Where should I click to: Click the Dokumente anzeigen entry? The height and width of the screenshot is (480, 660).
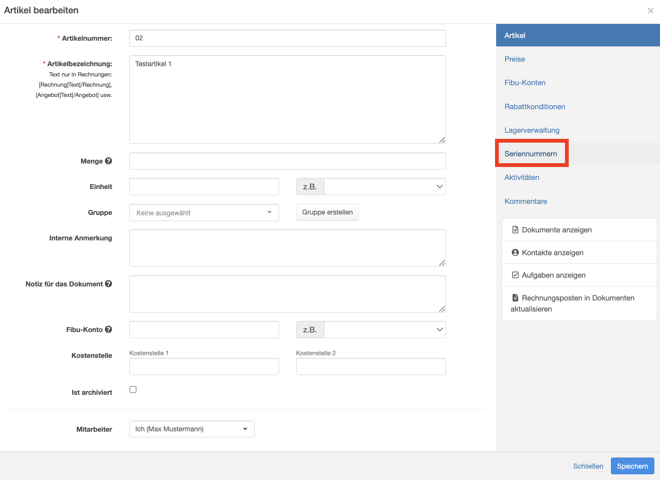(579, 230)
